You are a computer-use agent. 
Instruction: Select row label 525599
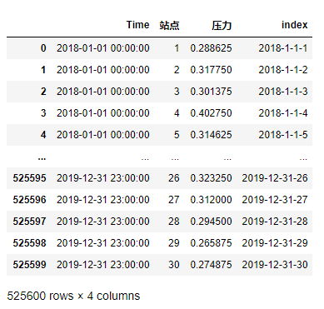(x=29, y=265)
